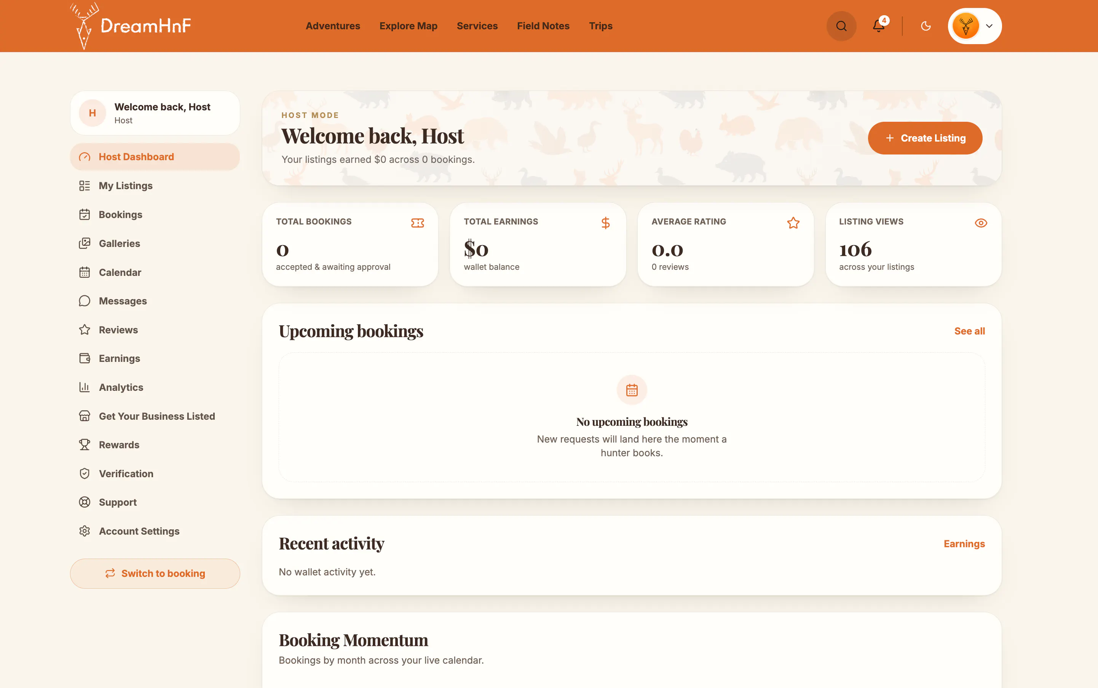The width and height of the screenshot is (1098, 688).
Task: Open Reviews in sidebar
Action: (x=155, y=330)
